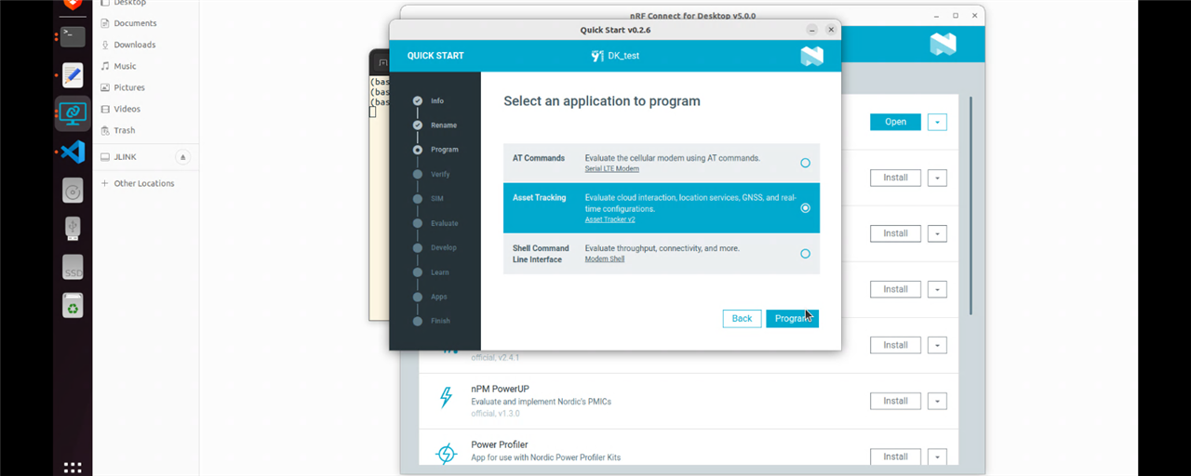Screen dimensions: 1191x476
Task: Click the device icon beside DK_test
Action: point(597,56)
